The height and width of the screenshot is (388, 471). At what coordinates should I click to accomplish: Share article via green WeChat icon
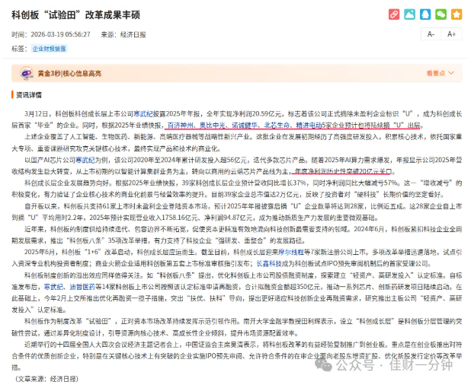pyautogui.click(x=441, y=14)
